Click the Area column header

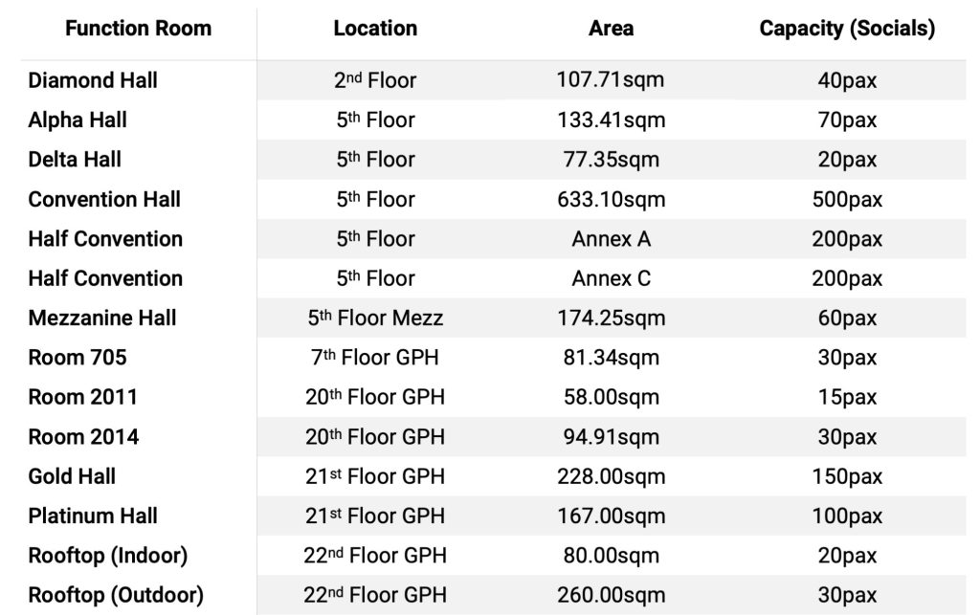[611, 29]
